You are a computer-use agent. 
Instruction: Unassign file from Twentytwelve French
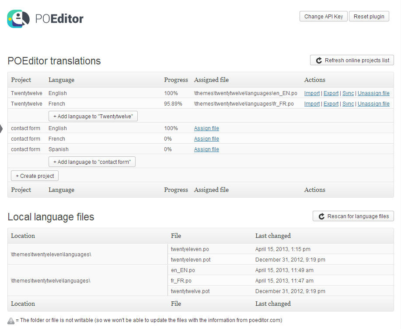pyautogui.click(x=373, y=104)
